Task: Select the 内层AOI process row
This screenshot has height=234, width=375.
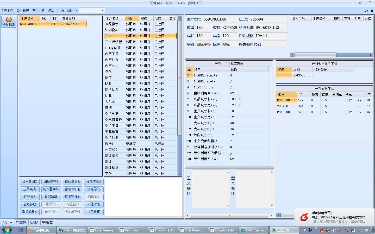Action: point(140,66)
